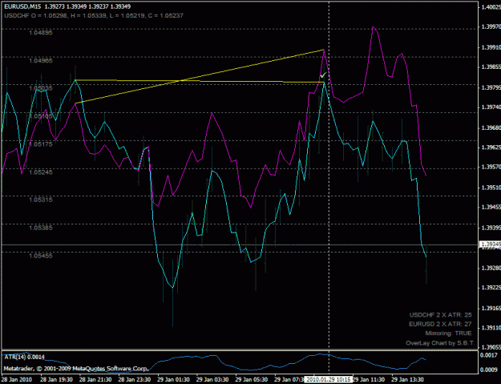Click the 28 Jan 23:30 time label
Image resolution: width=501 pixels, height=384 pixels.
(x=135, y=379)
